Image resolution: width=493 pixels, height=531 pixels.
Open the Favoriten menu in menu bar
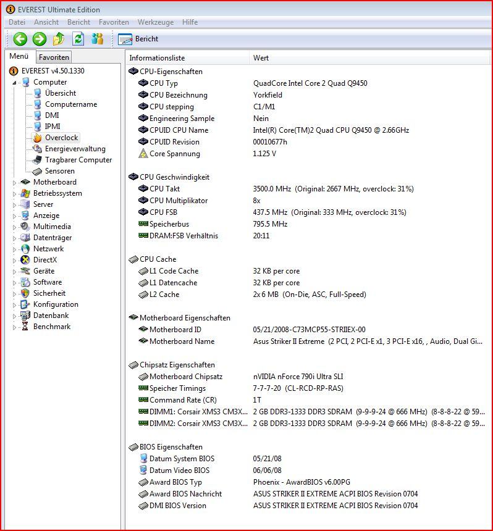(114, 22)
